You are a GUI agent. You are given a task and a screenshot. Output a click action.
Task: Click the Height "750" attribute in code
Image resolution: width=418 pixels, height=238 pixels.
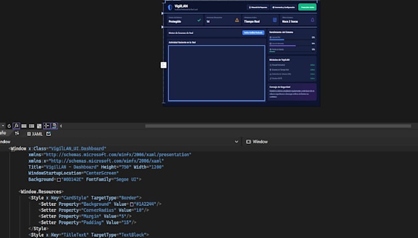[116, 167]
